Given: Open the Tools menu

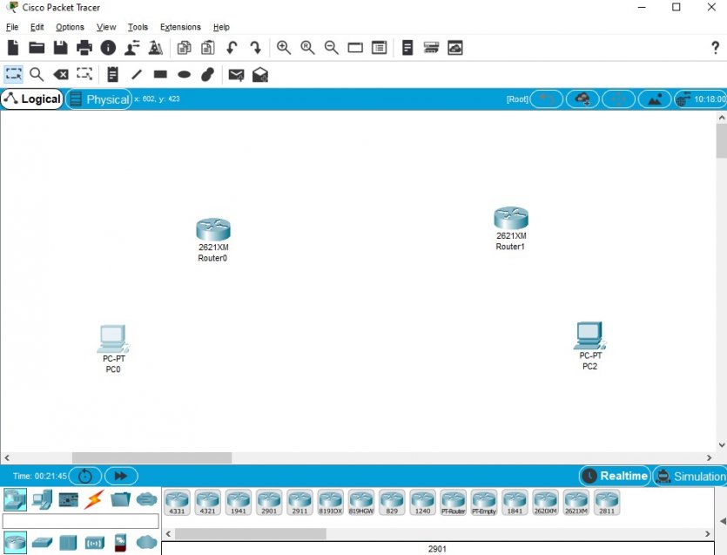Looking at the screenshot, I should [x=138, y=27].
